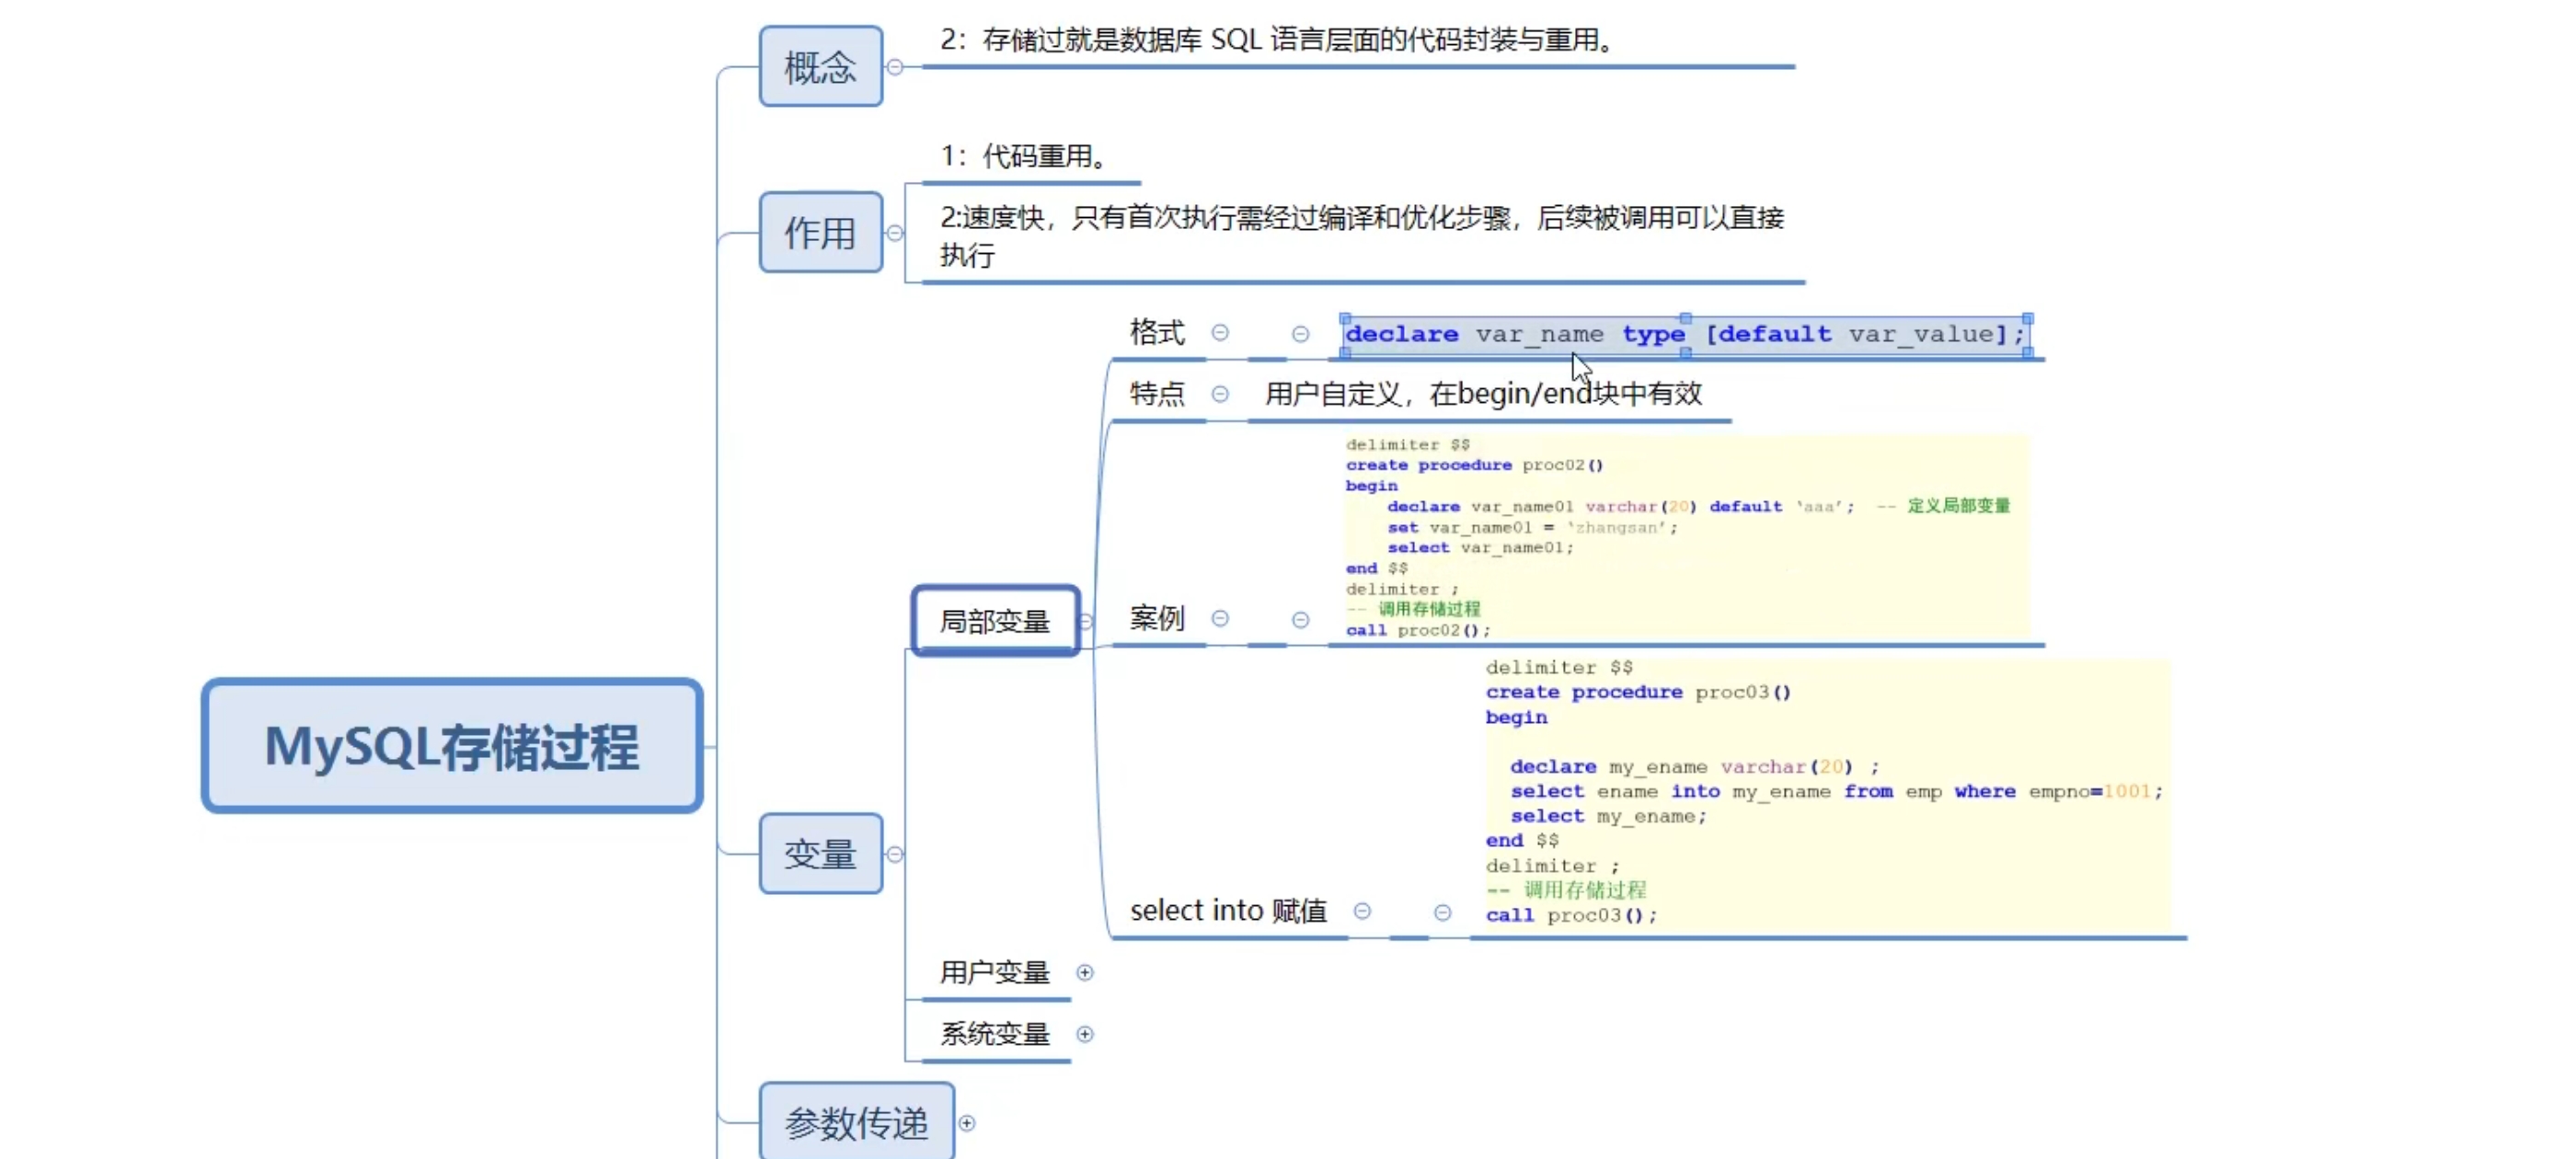Expand the 参数传递 node
This screenshot has height=1159, width=2576.
(x=966, y=1123)
